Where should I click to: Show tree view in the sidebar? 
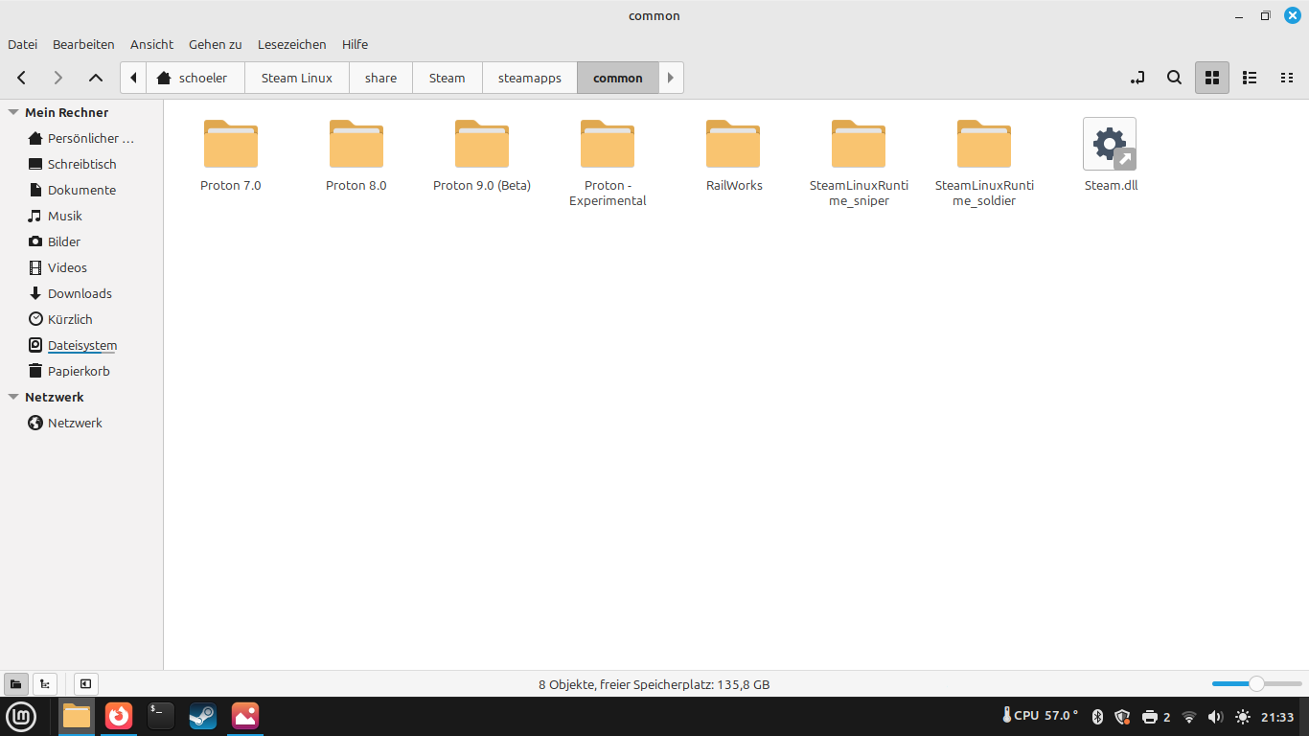45,684
